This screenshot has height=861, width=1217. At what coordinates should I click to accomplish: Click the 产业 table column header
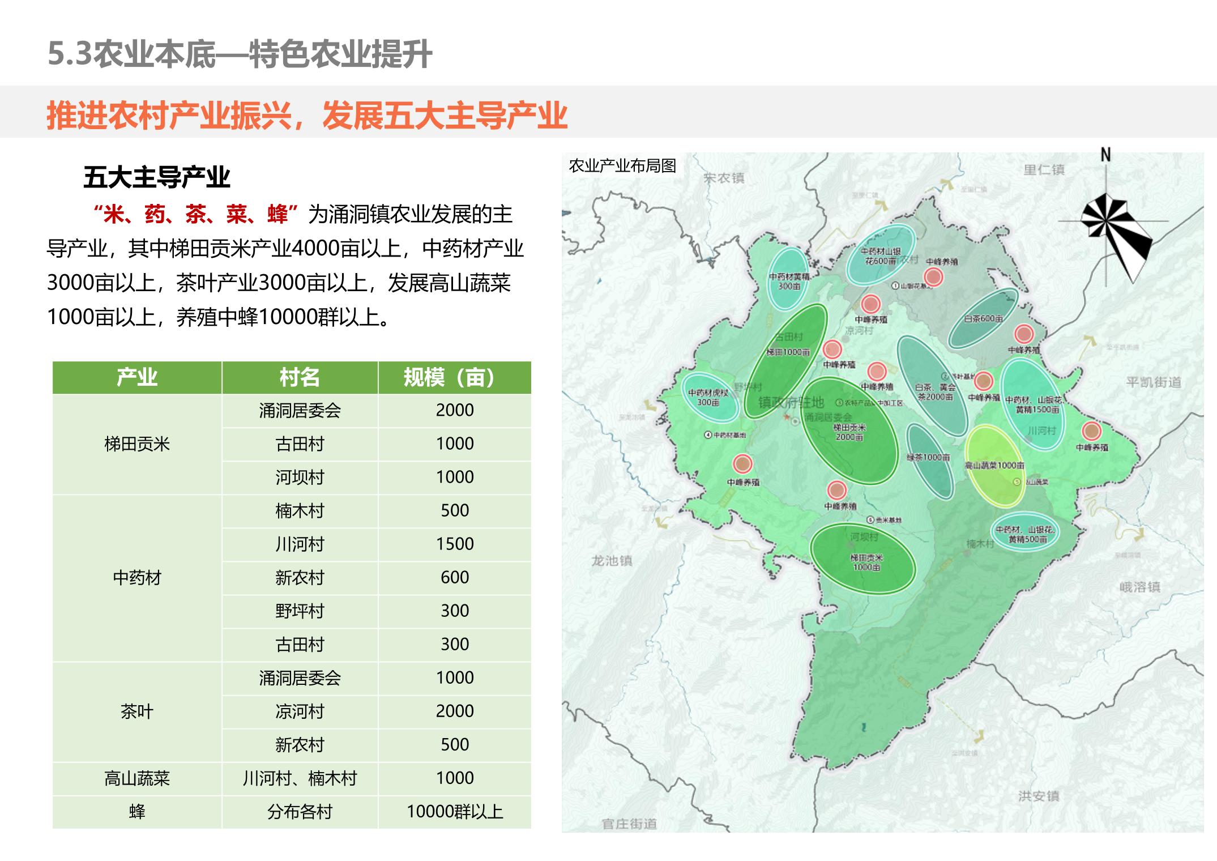tap(137, 377)
